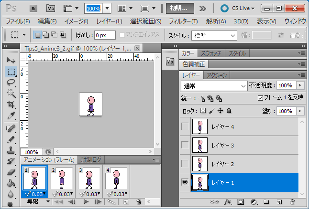Viewport: 309px width, 209px height.
Task: Select the Brush tool
Action: (x=11, y=140)
